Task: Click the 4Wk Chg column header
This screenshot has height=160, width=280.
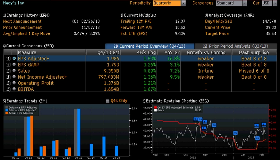Action: tap(138, 53)
